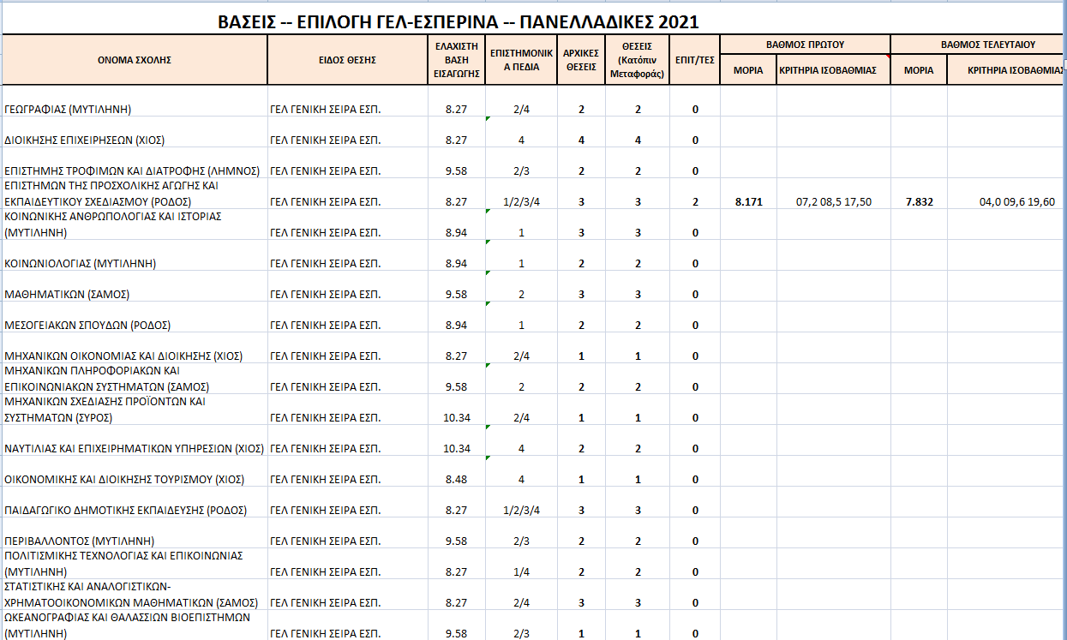Click the ΒΑΘΜΟΣ ΤΕΛΕΥΤΑΙΟΥ merged header
The height and width of the screenshot is (640, 1067).
point(979,43)
